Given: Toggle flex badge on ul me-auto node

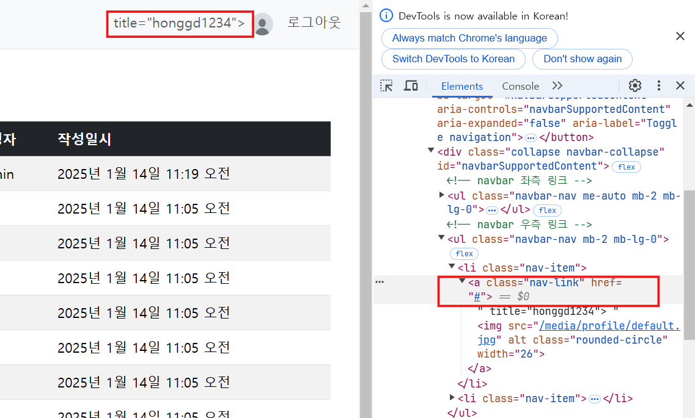Looking at the screenshot, I should 548,210.
